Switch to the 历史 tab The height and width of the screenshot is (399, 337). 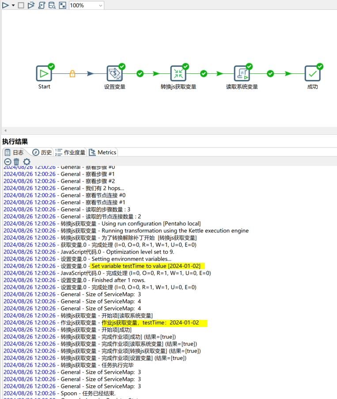(x=42, y=152)
